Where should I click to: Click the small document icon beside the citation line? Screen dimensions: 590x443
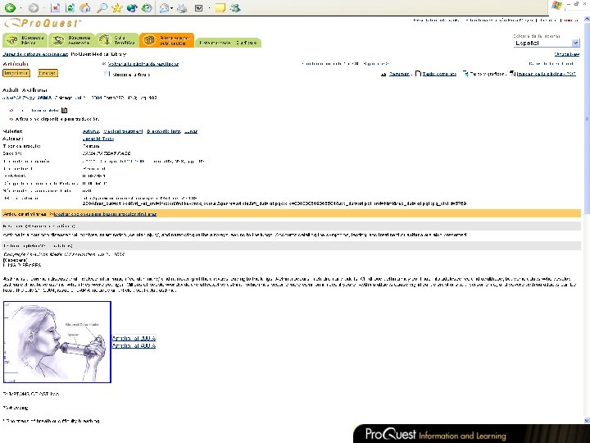(x=65, y=111)
